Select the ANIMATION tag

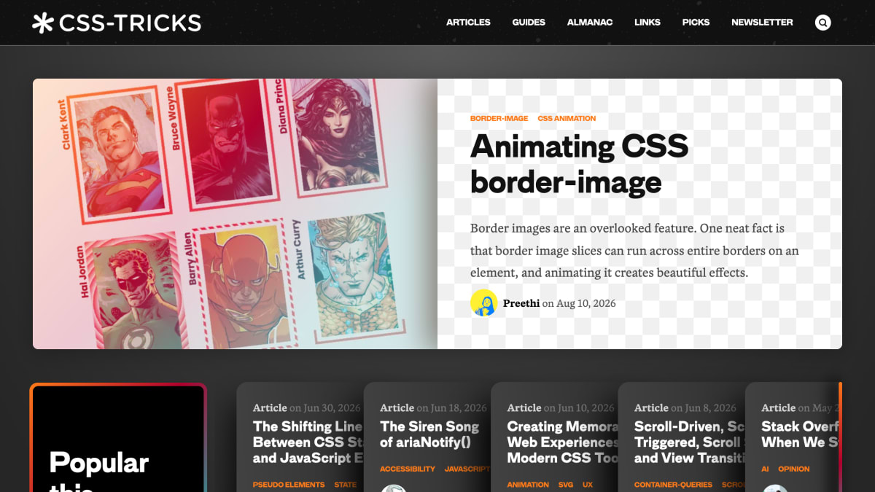[528, 485]
